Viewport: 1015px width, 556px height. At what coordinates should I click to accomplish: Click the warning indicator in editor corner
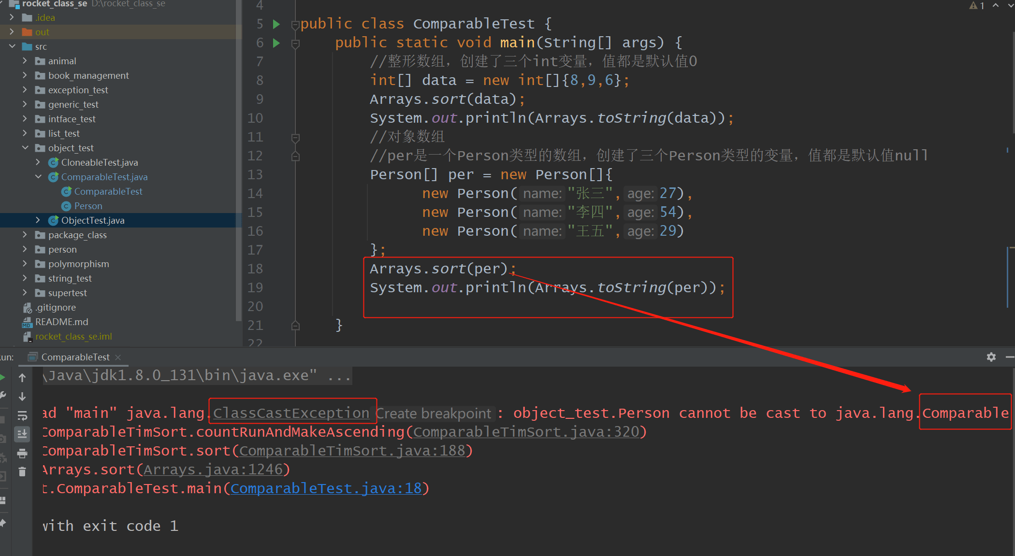[976, 6]
